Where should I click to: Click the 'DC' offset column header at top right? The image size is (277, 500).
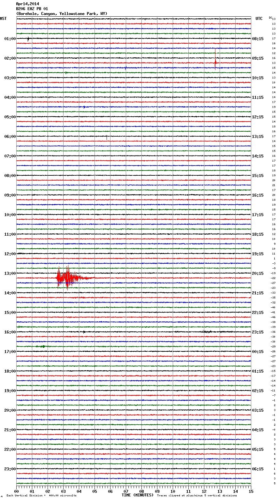tap(270, 18)
